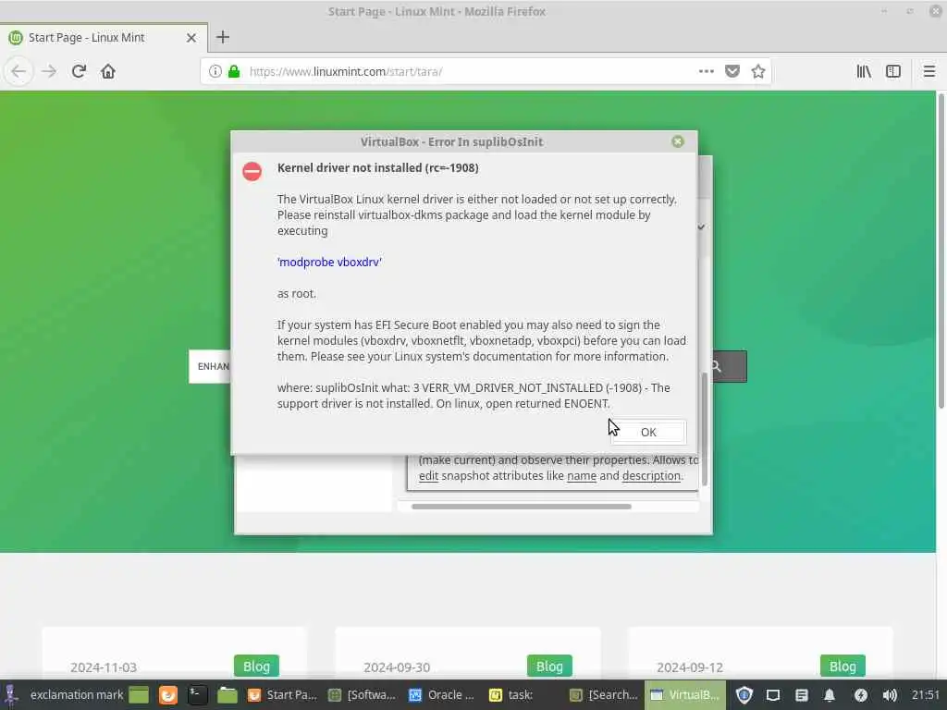Image resolution: width=947 pixels, height=710 pixels.
Task: Click the 'description' link in VirtualBox help text
Action: click(651, 476)
